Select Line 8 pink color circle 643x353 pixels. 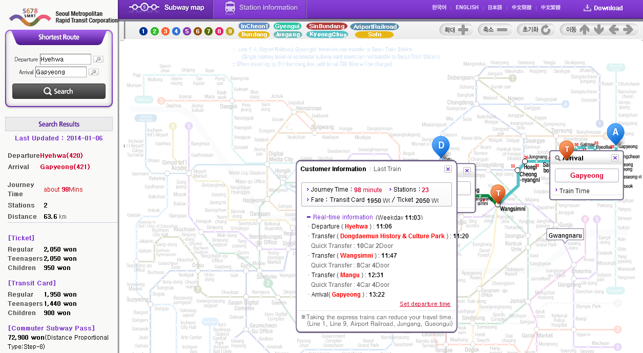[219, 31]
